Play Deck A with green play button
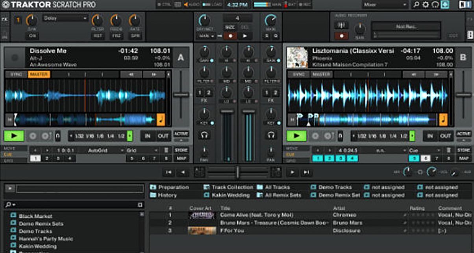 click(x=14, y=136)
